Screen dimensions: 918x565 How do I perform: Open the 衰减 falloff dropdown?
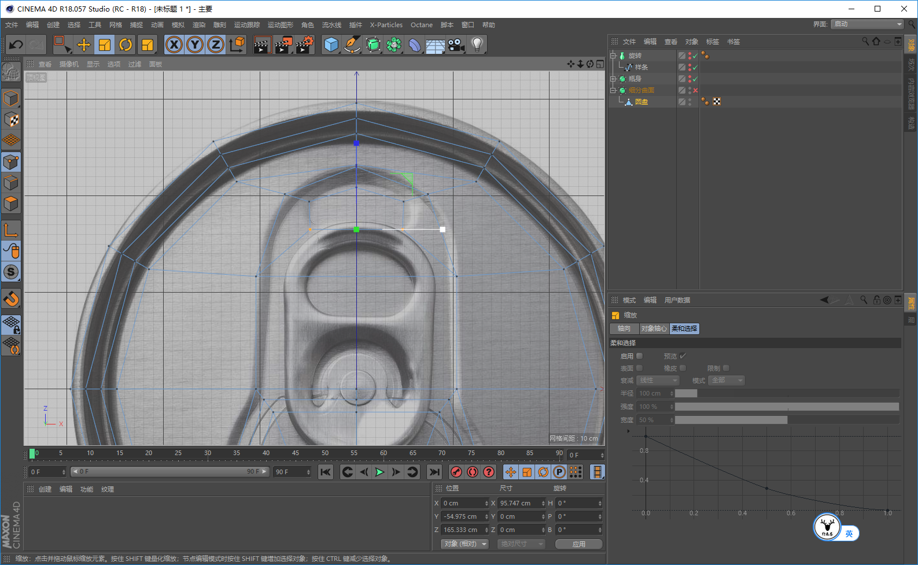pyautogui.click(x=658, y=381)
